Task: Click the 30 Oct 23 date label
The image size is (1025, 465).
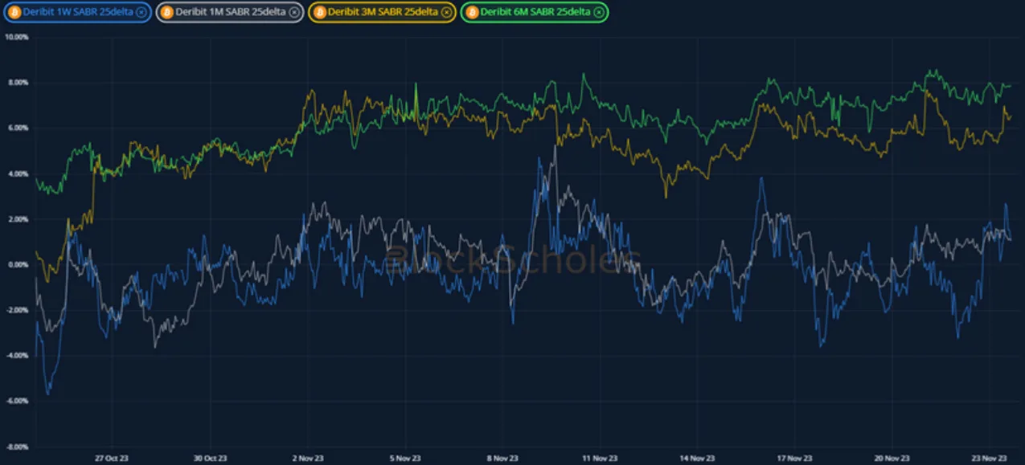Action: [209, 458]
